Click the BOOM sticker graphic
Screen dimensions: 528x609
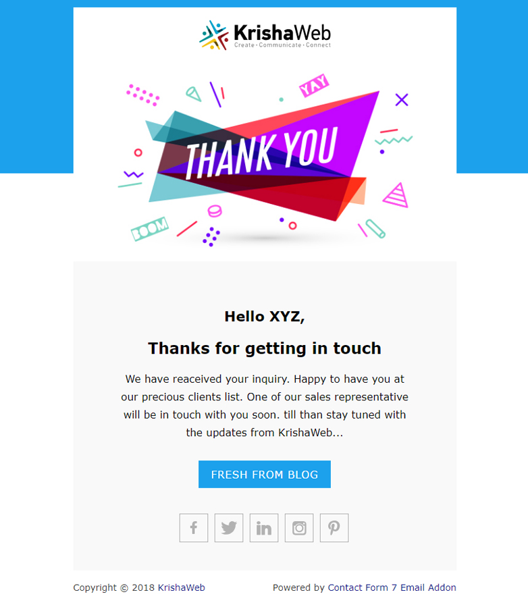click(x=149, y=230)
